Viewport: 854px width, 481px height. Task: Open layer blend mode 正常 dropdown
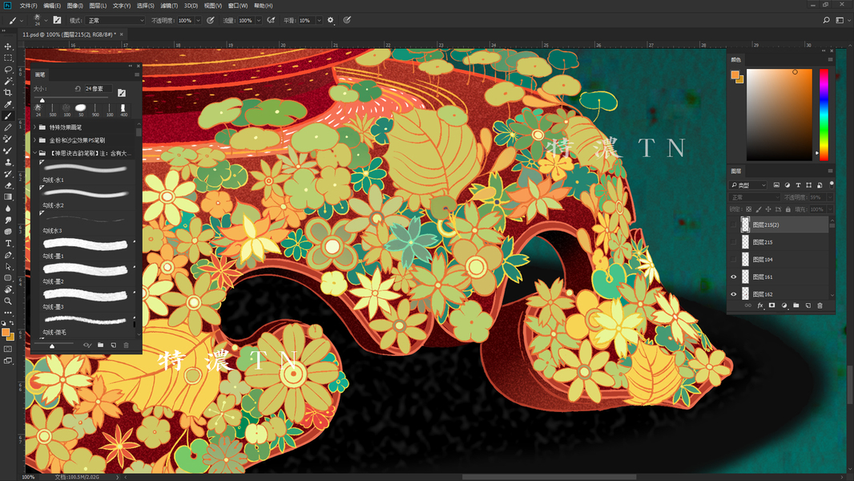[755, 197]
